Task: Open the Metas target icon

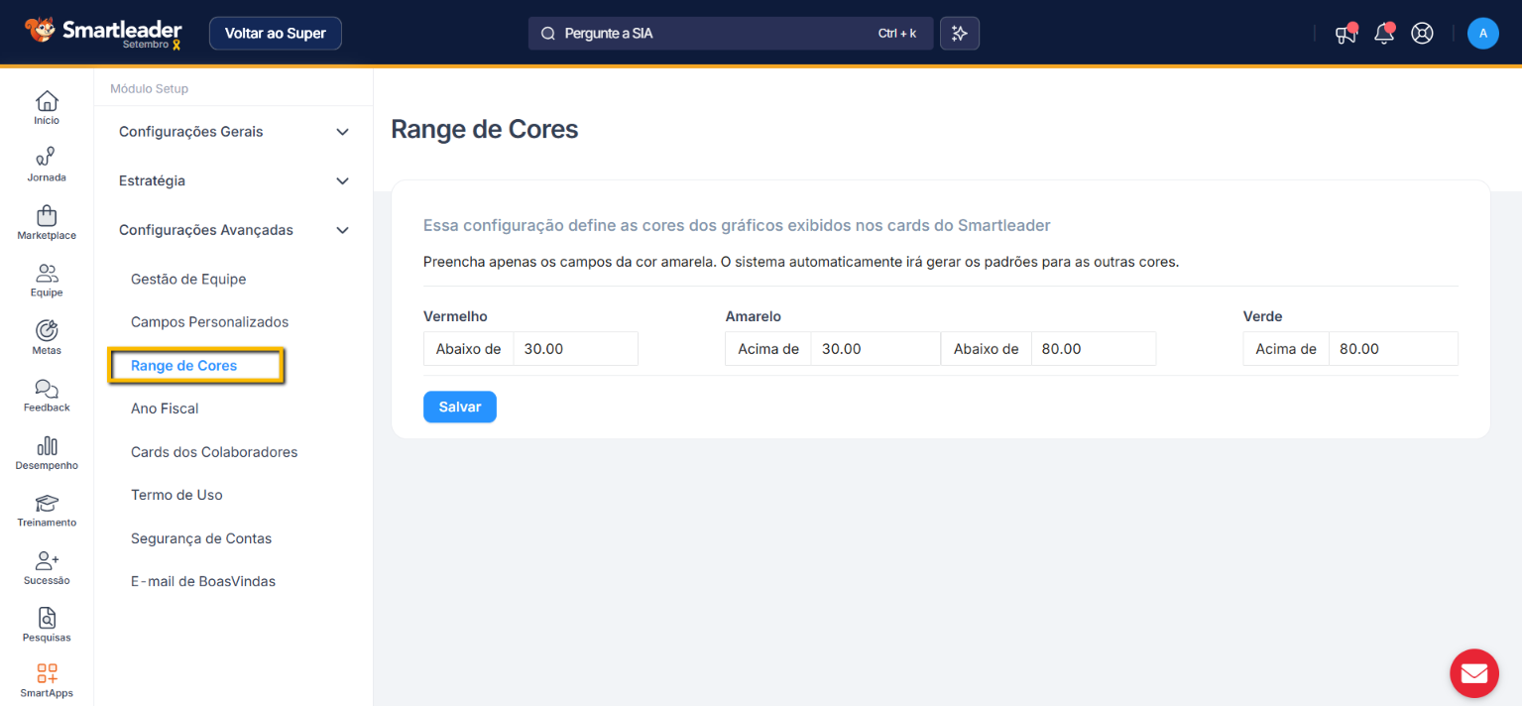Action: [x=47, y=330]
